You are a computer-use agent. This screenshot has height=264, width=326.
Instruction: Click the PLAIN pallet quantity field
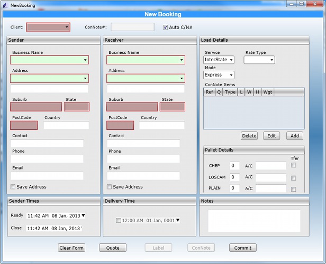[234, 188]
